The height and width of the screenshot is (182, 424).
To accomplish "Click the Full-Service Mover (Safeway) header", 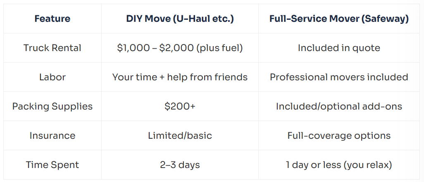I will [x=339, y=19].
